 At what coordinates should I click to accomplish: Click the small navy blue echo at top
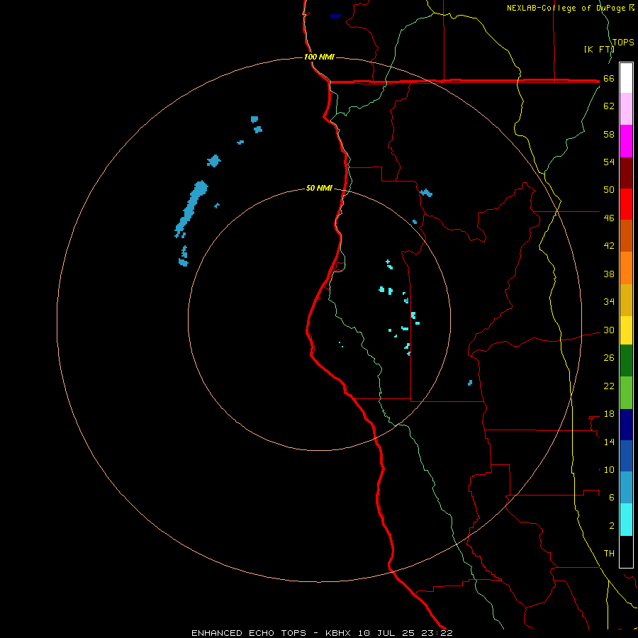[336, 16]
